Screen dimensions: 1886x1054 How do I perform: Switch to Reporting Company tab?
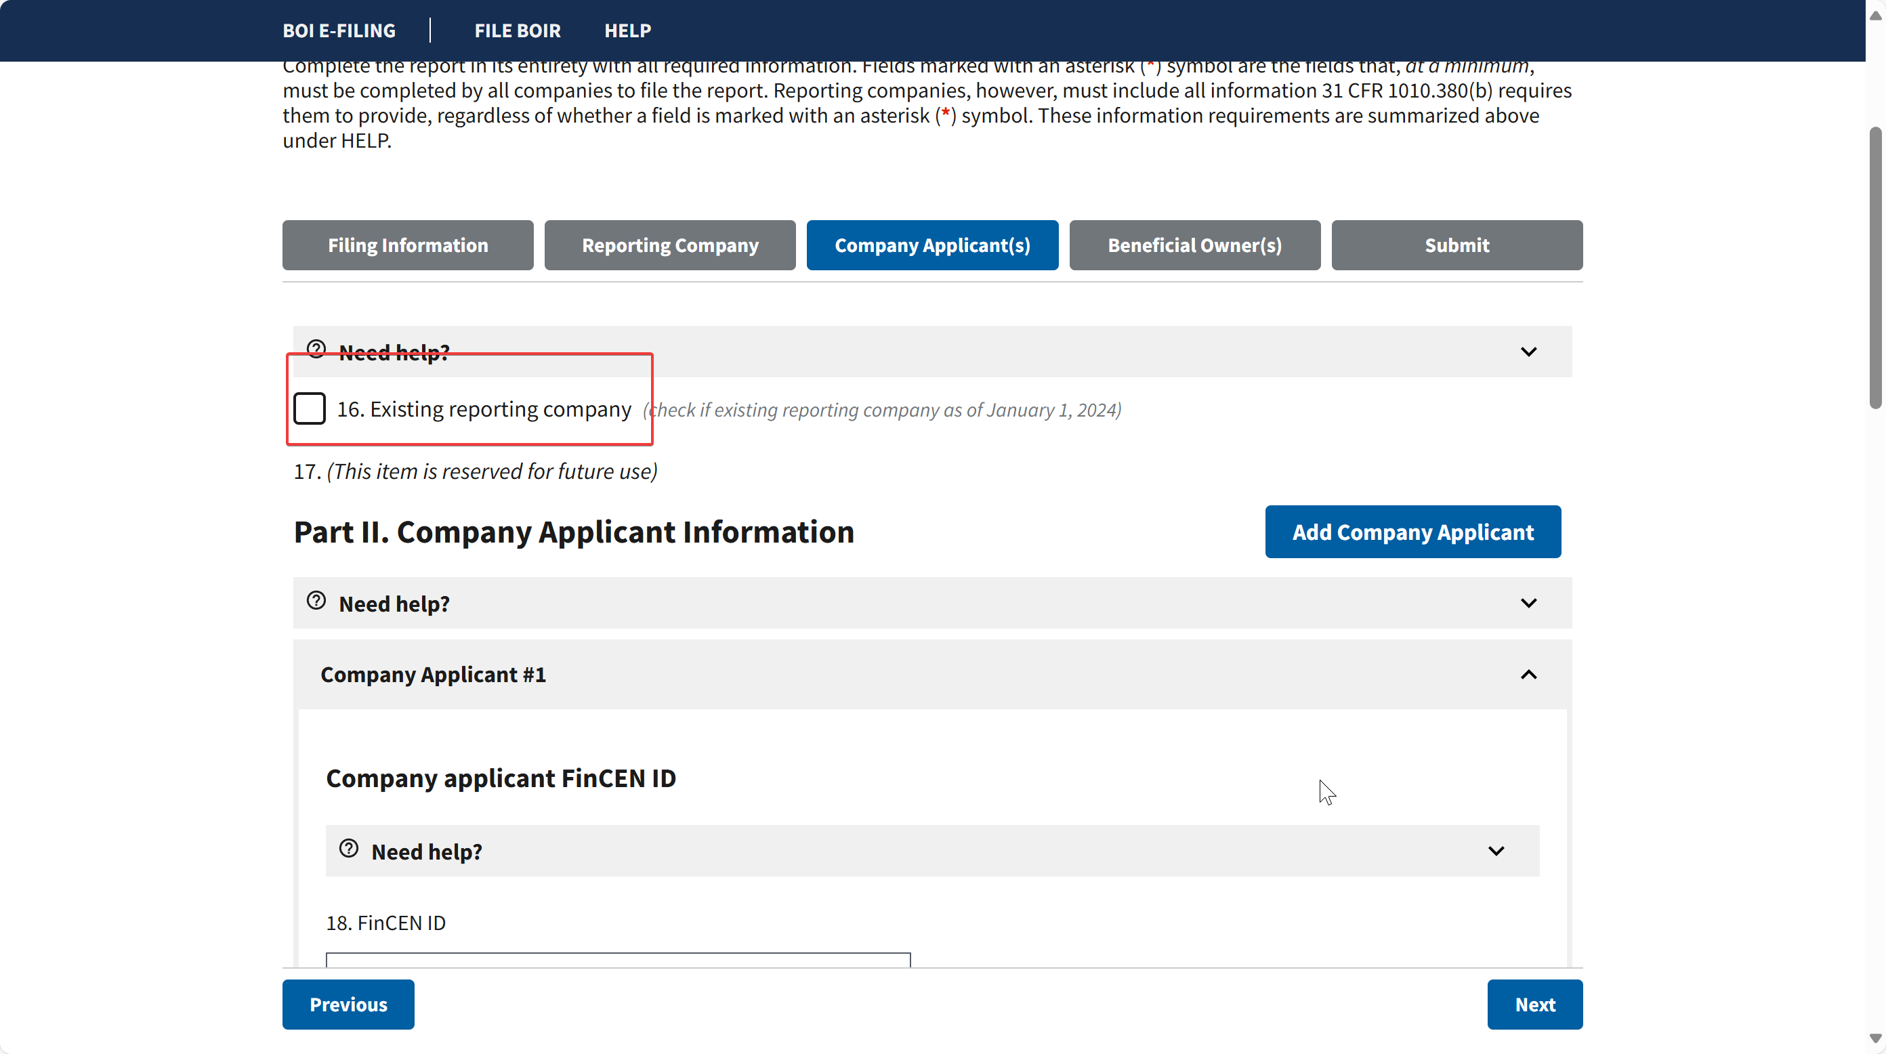coord(670,245)
